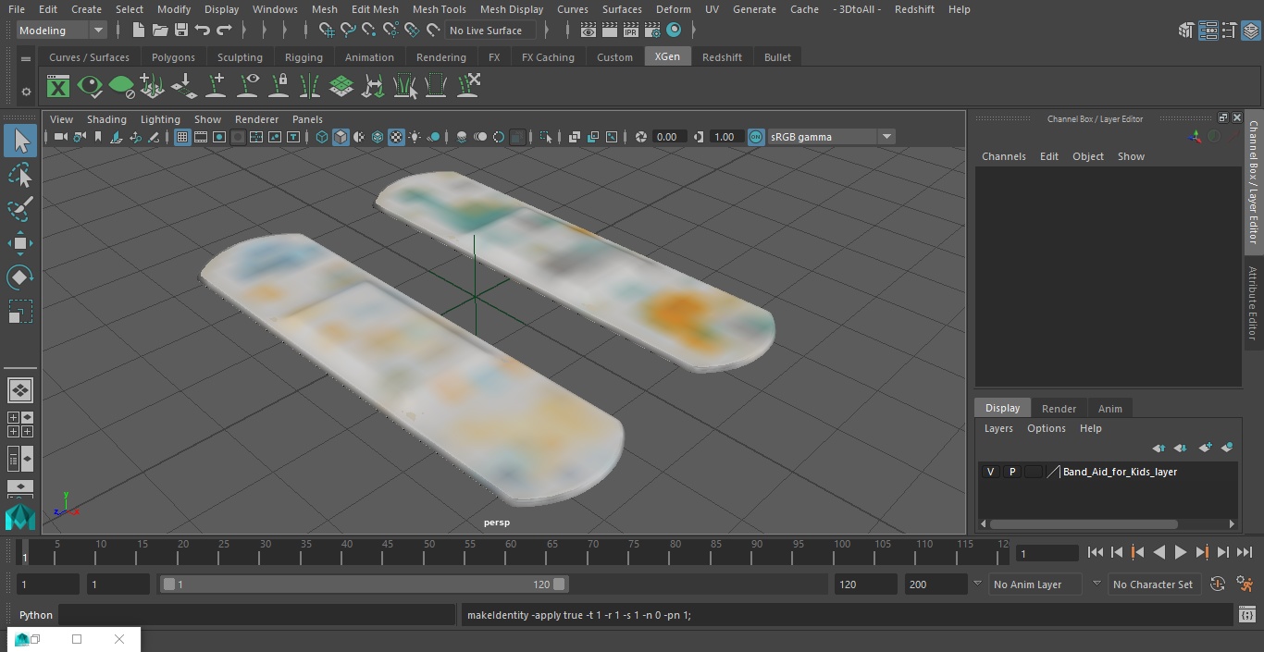Image resolution: width=1264 pixels, height=652 pixels.
Task: Click the create new layer icon with plus
Action: click(1205, 448)
